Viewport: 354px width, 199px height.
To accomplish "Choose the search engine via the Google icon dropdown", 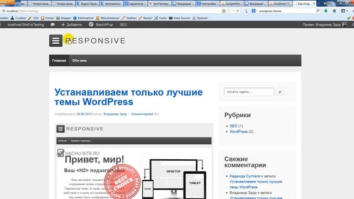I will tap(254, 11).
